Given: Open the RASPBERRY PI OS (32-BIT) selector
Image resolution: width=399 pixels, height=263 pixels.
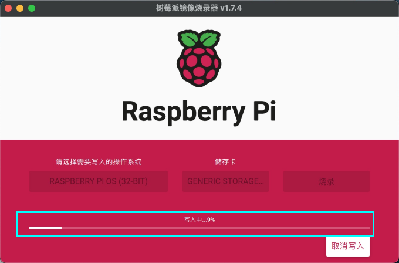Looking at the screenshot, I should [99, 181].
